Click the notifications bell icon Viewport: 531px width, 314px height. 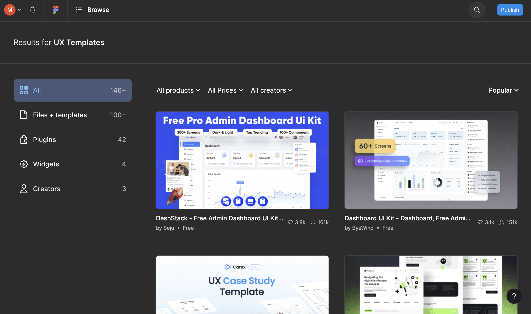click(32, 10)
